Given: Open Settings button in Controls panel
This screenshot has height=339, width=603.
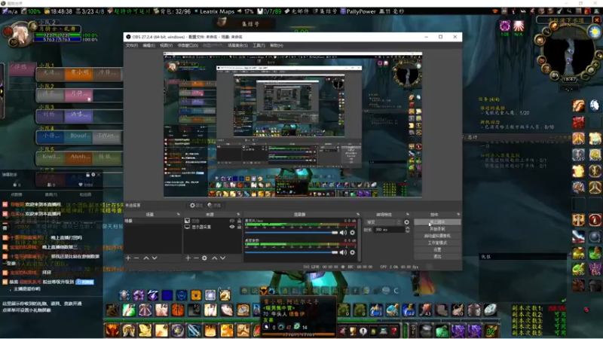Looking at the screenshot, I should pos(437,250).
